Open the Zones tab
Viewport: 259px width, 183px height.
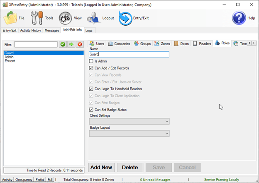(x=163, y=43)
